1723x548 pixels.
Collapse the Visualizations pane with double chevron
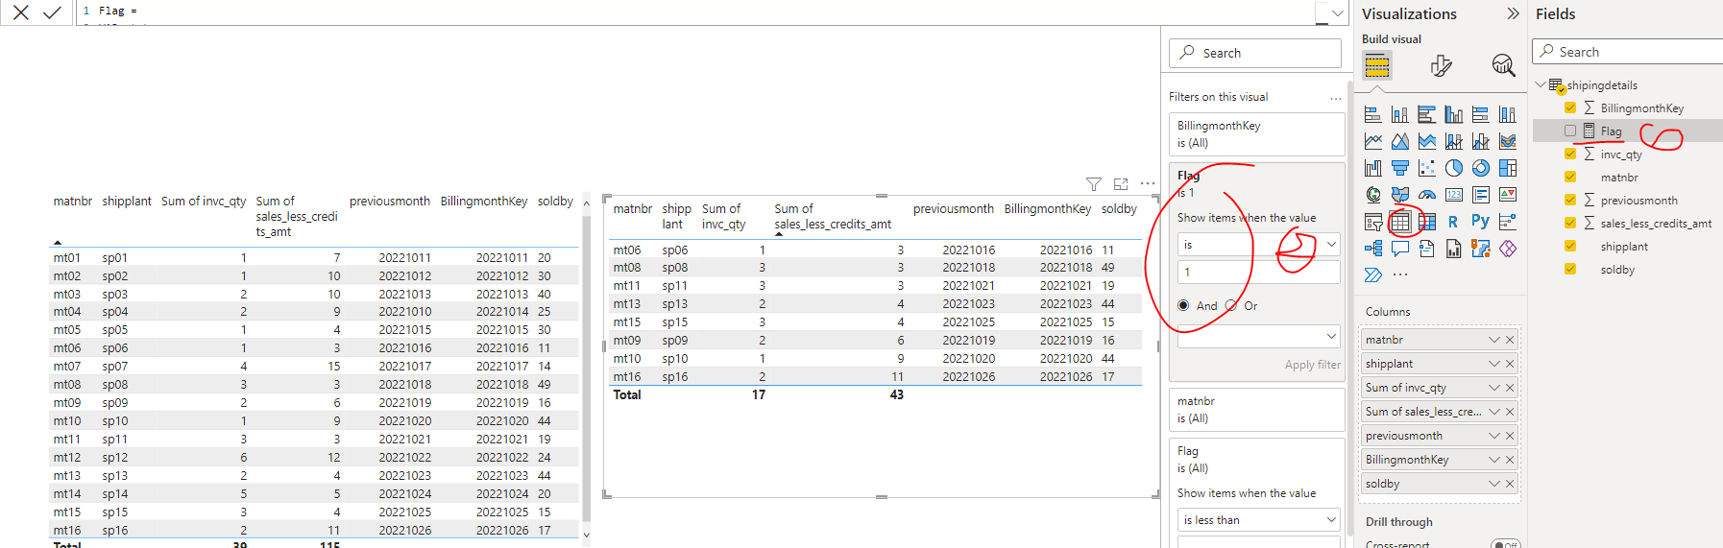click(x=1513, y=13)
